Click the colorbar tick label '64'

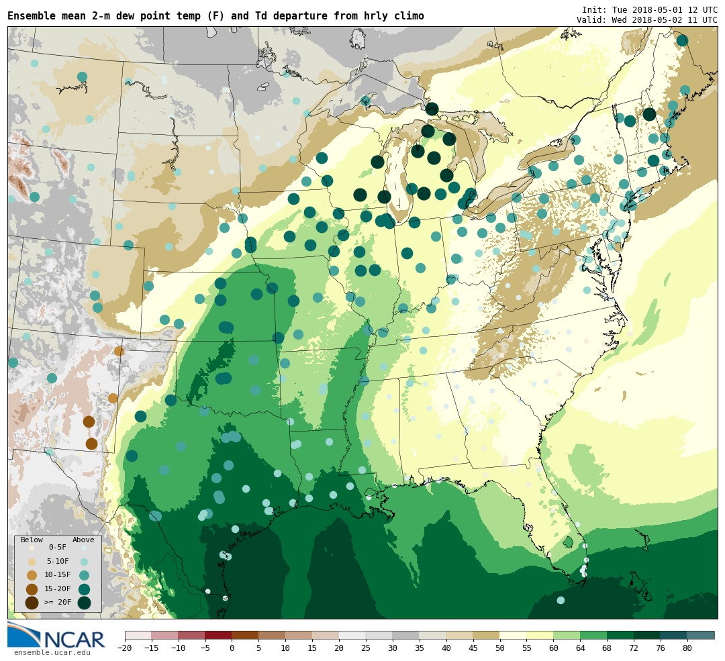tap(580, 648)
